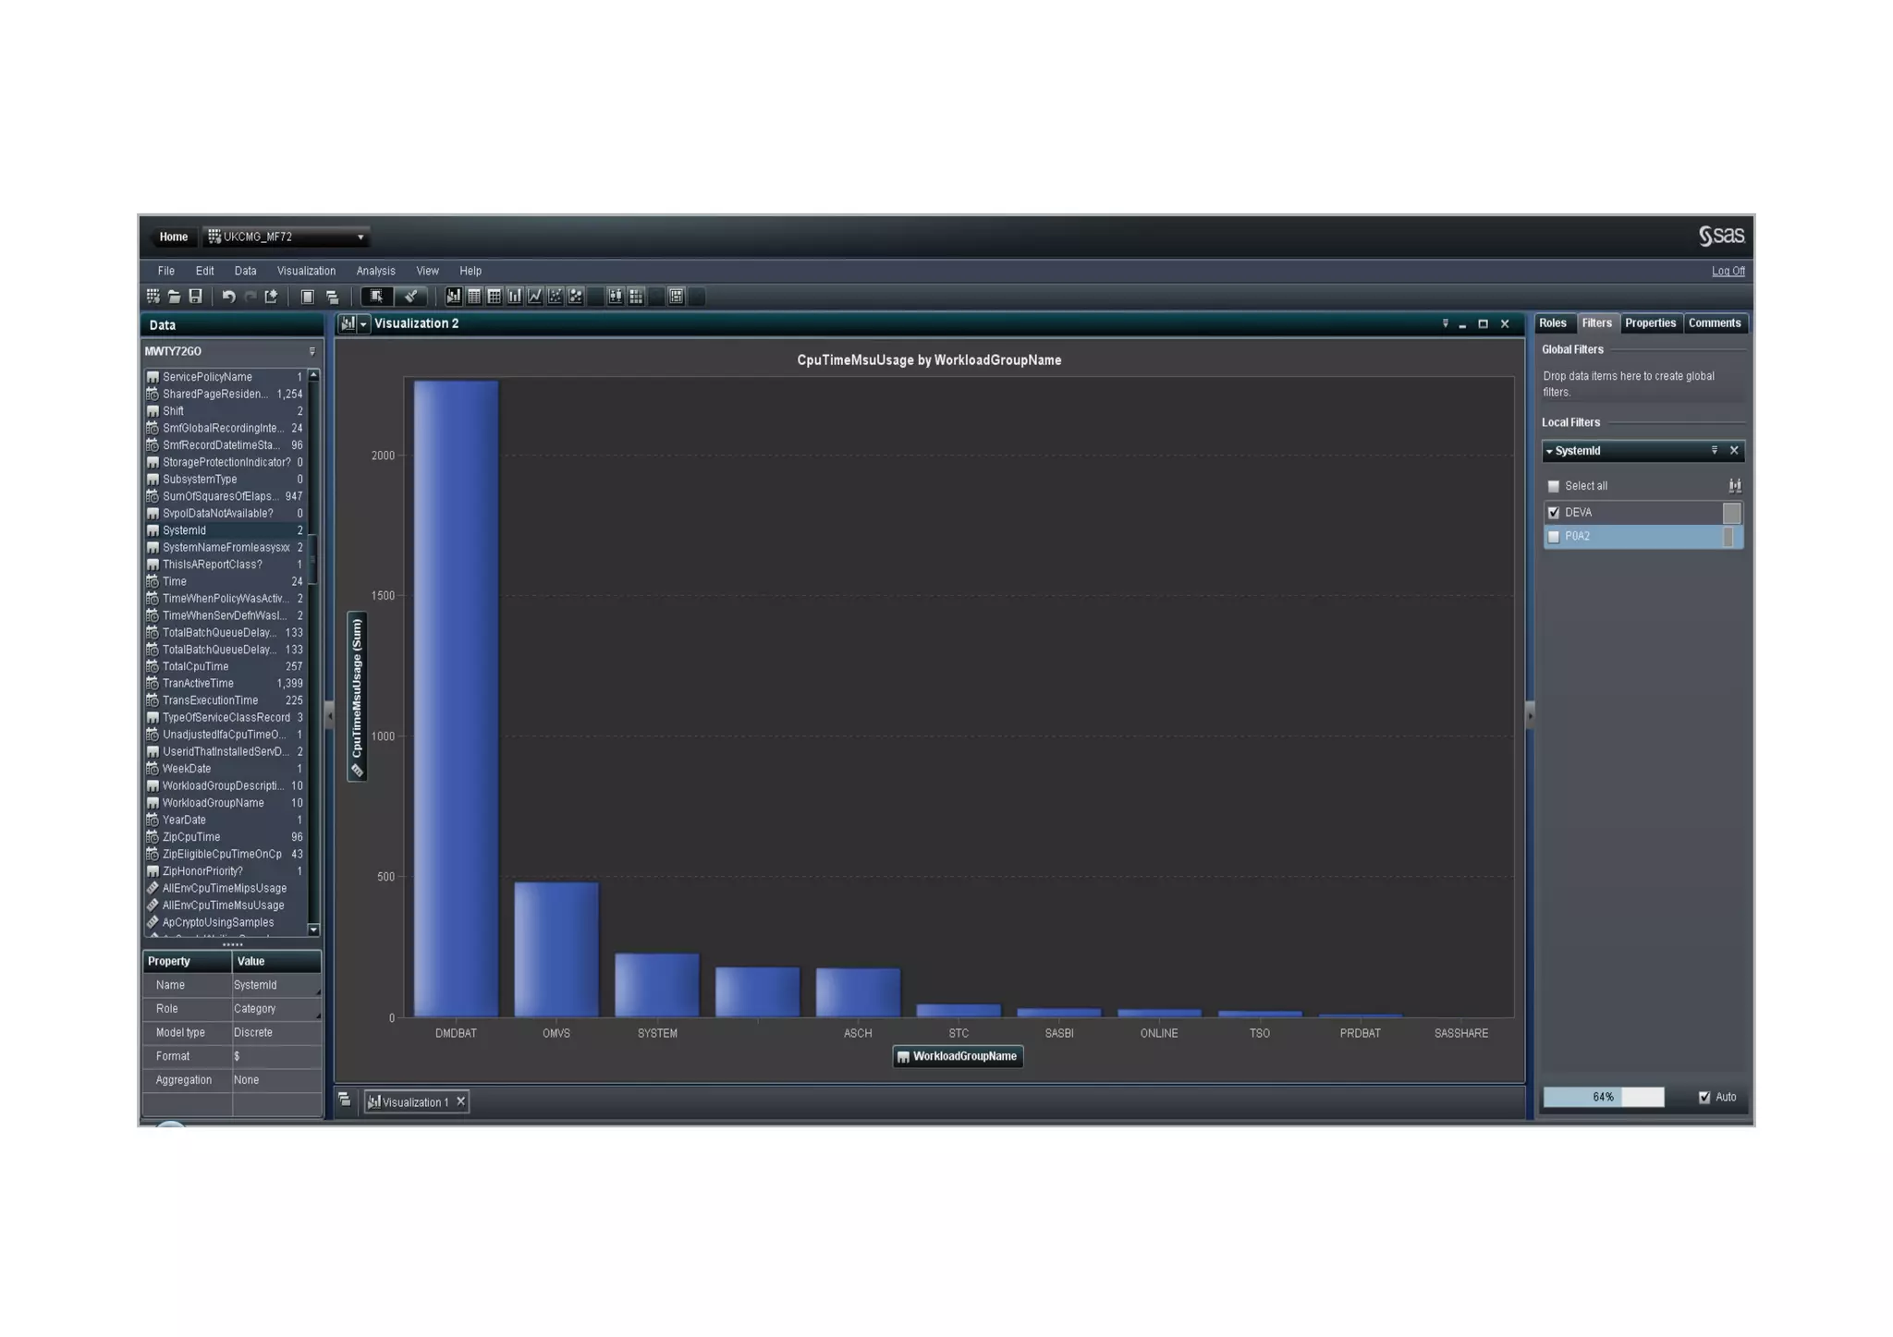This screenshot has height=1337, width=1893.
Task: Select the bar chart visualization icon
Action: pyautogui.click(x=514, y=297)
